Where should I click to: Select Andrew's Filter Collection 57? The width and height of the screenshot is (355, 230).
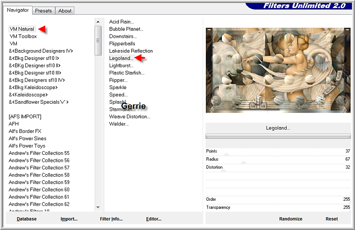tap(39, 168)
